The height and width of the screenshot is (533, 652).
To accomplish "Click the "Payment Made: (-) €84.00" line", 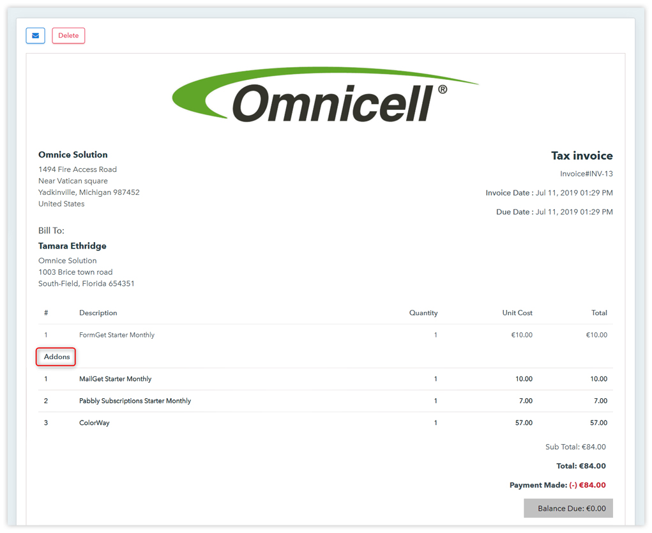I will [557, 486].
